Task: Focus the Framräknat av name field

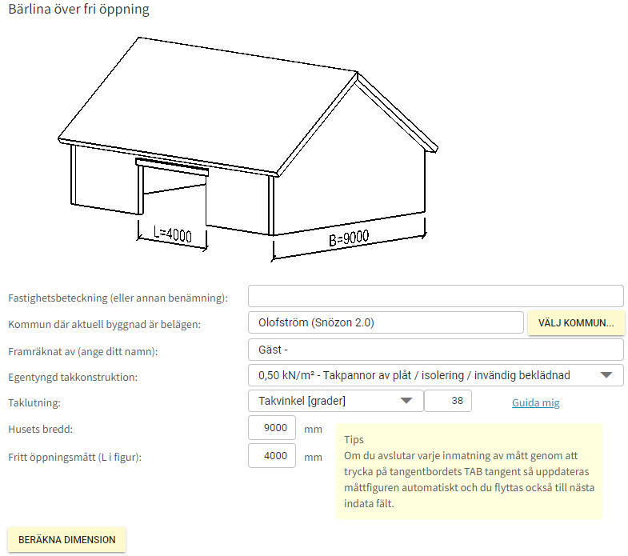Action: pos(435,350)
